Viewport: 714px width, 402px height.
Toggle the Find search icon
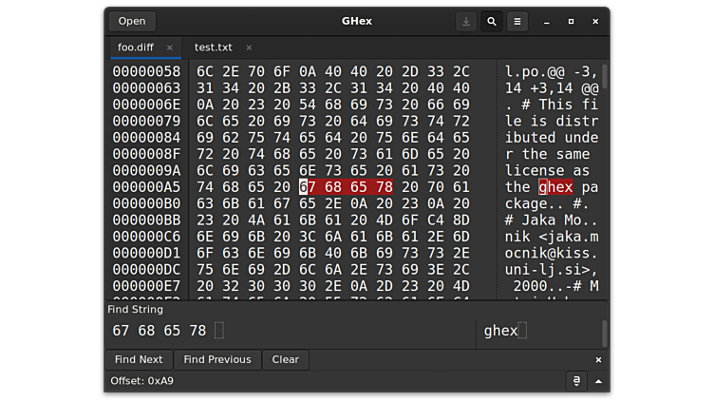[x=491, y=21]
